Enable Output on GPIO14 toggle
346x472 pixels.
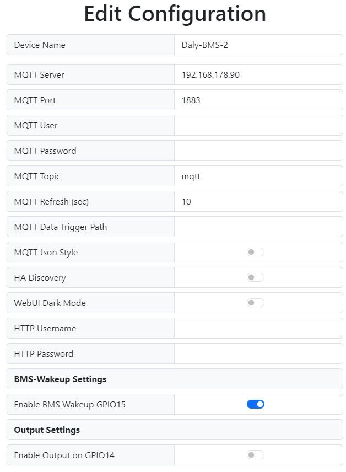pos(256,455)
